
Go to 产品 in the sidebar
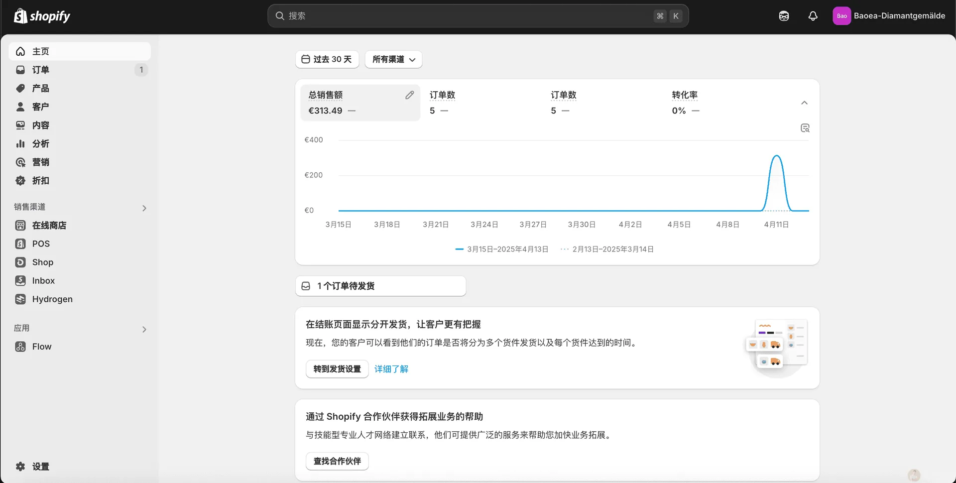click(x=80, y=88)
